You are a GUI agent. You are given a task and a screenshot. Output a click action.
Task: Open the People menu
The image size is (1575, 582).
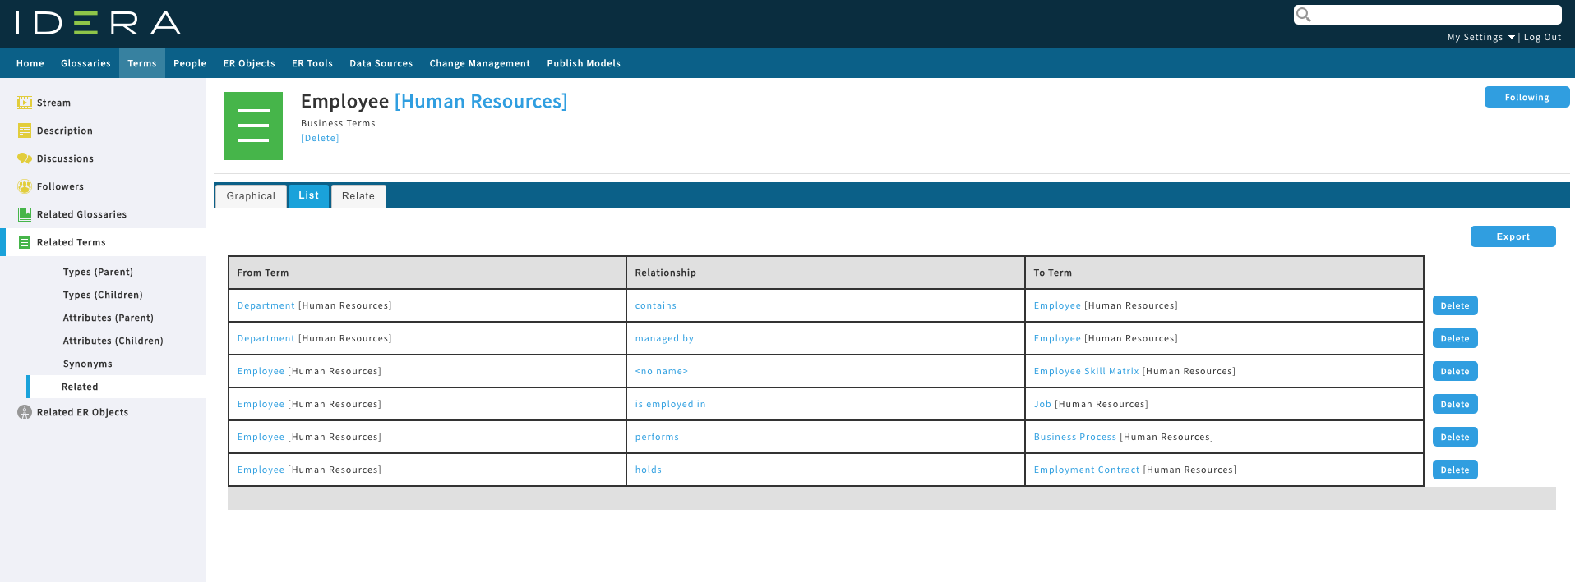(x=190, y=63)
